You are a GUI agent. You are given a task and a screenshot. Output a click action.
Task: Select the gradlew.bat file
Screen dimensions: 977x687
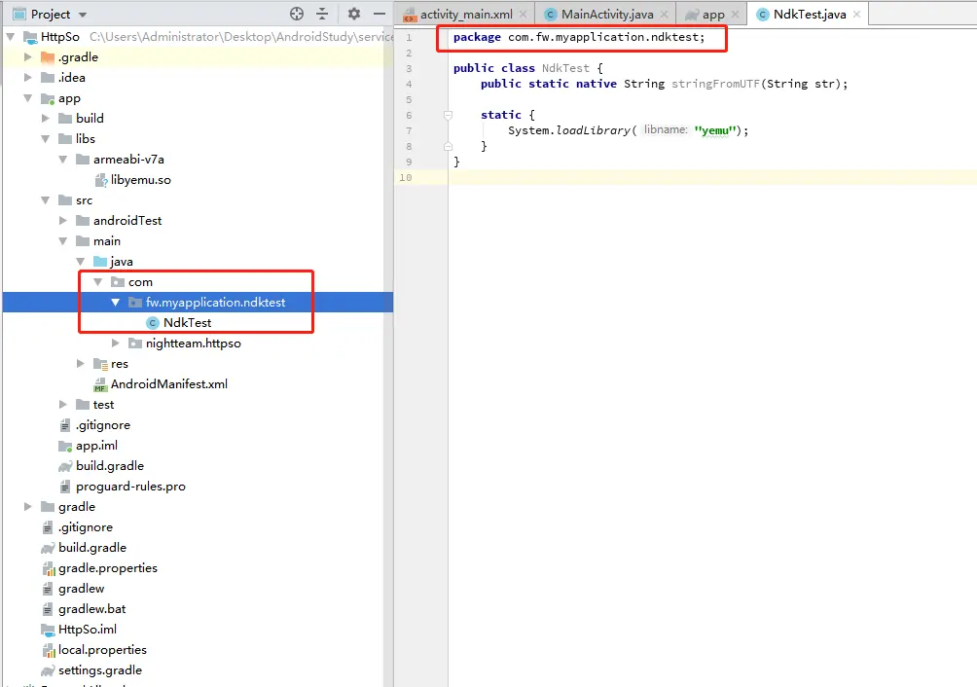pos(91,609)
